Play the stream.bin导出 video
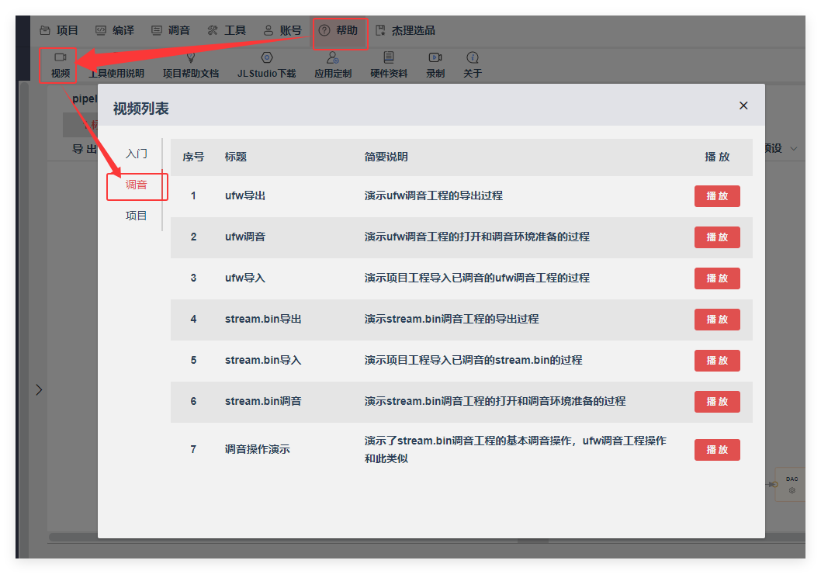This screenshot has height=574, width=821. (x=717, y=319)
